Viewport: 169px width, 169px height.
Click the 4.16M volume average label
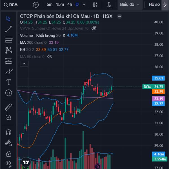[x=159, y=154]
